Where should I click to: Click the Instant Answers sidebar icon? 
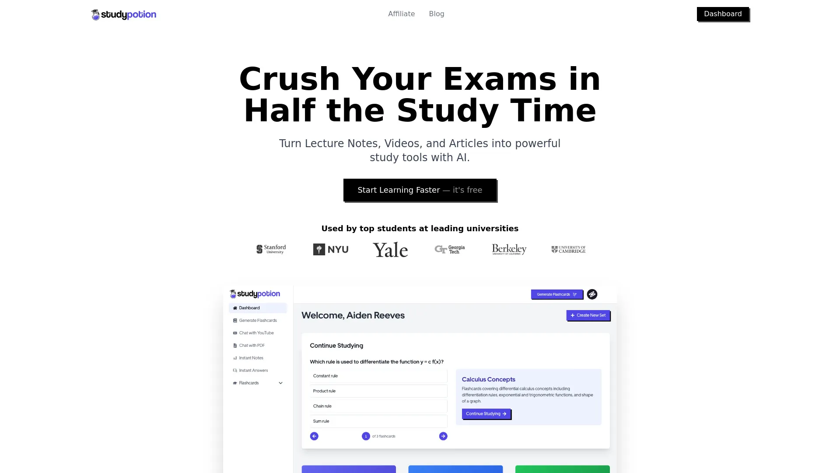[235, 370]
